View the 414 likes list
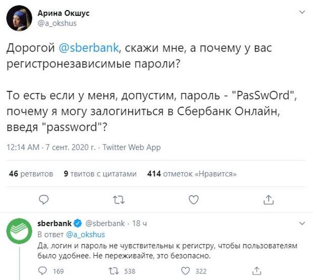Image resolution: width=313 pixels, height=280 pixels. (x=192, y=174)
